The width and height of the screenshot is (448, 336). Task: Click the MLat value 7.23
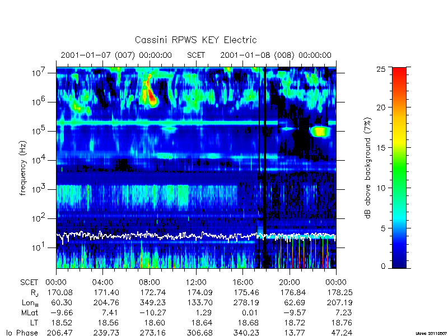(x=344, y=312)
